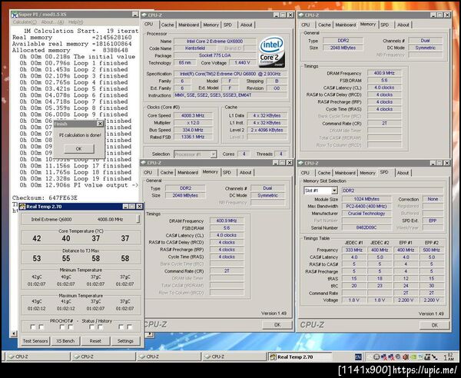The width and height of the screenshot is (461, 378).
Task: Click the Real Temp 2.70 title bar icon
Action: (22, 207)
